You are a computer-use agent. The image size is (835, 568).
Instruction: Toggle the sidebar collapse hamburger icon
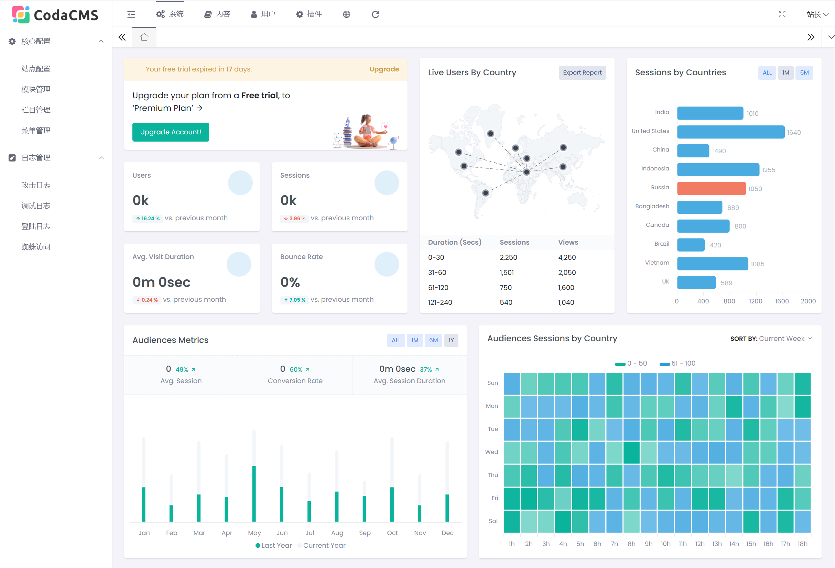click(131, 14)
